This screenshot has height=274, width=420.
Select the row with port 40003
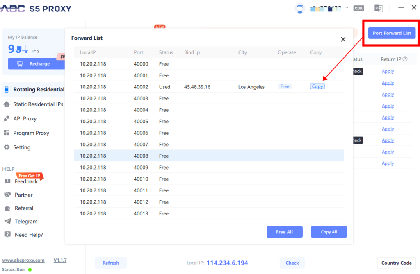pyautogui.click(x=209, y=98)
